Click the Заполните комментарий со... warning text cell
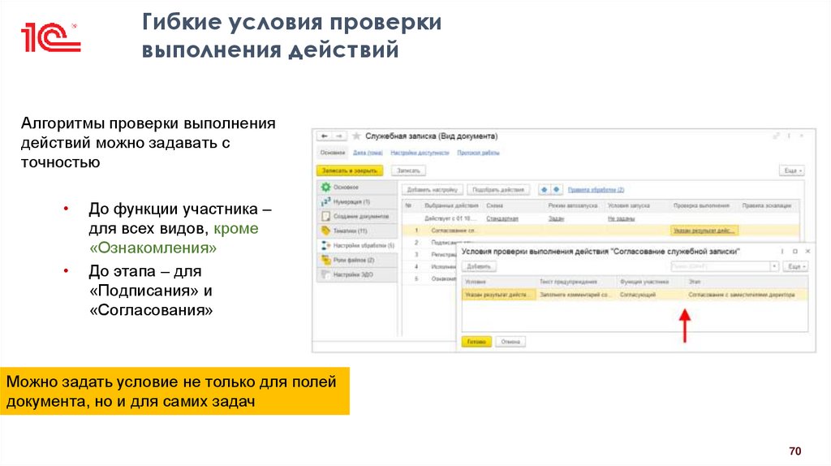 (x=575, y=295)
